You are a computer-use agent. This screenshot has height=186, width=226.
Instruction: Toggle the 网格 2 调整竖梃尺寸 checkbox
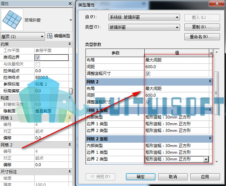tap(148, 102)
